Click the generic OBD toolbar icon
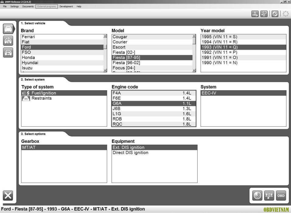The image size is (291, 213). pos(255,14)
